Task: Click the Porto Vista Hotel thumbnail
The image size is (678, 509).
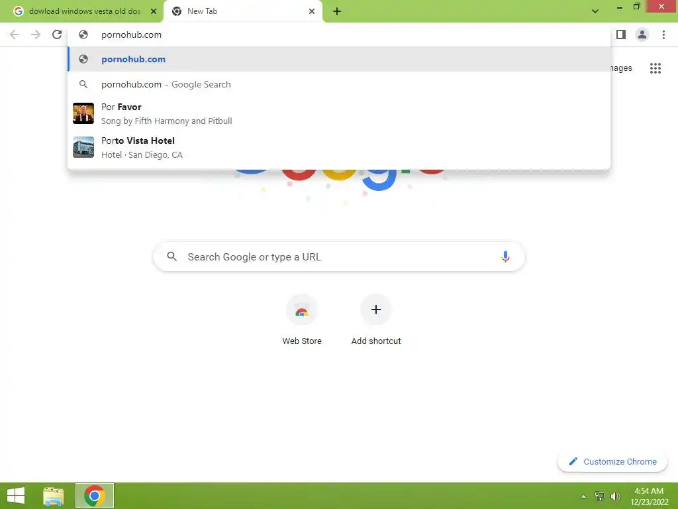Action: click(x=83, y=147)
